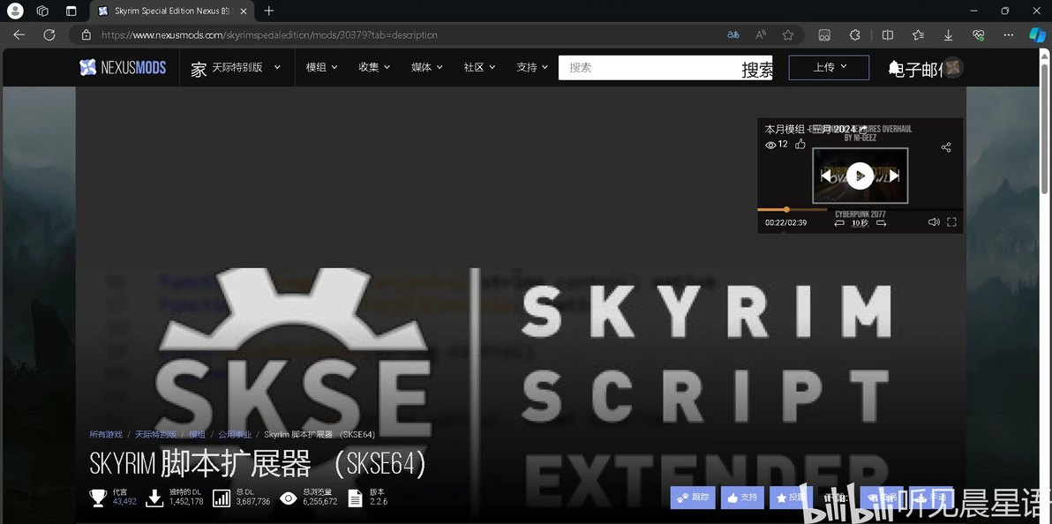The height and width of the screenshot is (524, 1052).
Task: Go back using the browser back arrow
Action: pyautogui.click(x=19, y=35)
